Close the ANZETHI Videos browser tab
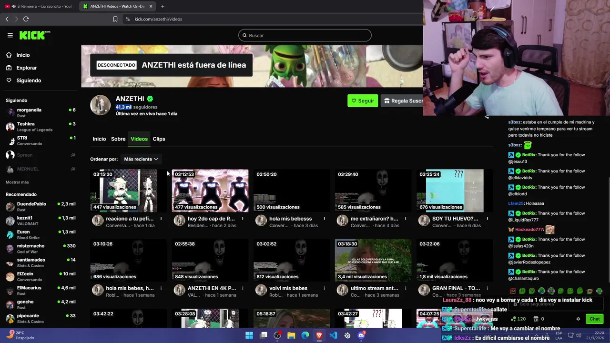 pos(151,6)
